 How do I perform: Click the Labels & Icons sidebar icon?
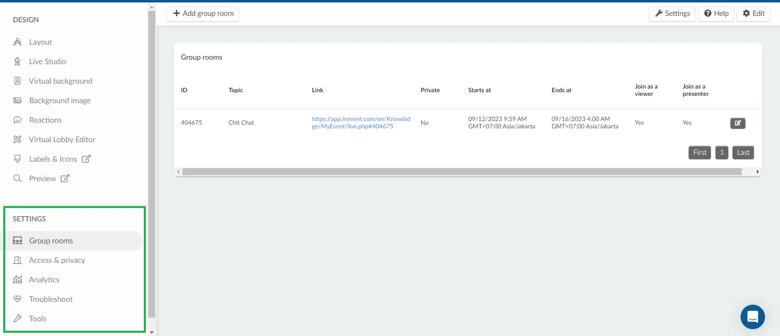(17, 159)
